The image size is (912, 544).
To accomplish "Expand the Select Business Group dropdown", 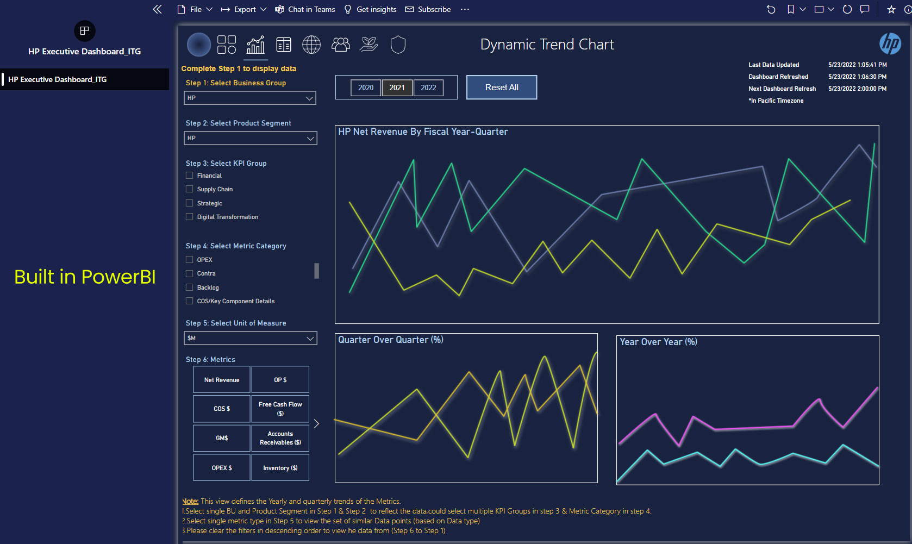I will tap(250, 98).
